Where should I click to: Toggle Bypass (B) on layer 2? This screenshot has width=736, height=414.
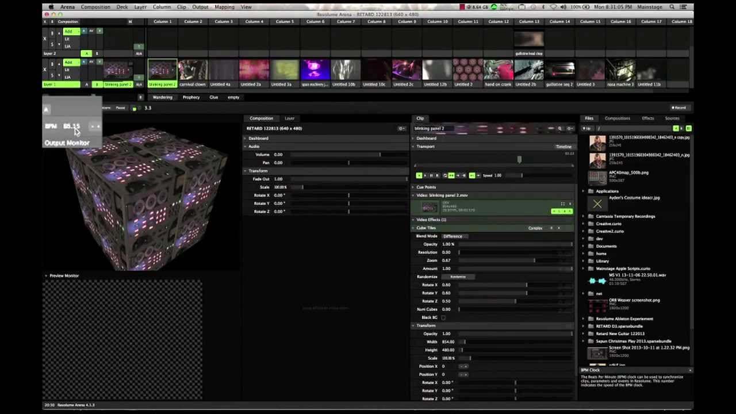(x=53, y=34)
